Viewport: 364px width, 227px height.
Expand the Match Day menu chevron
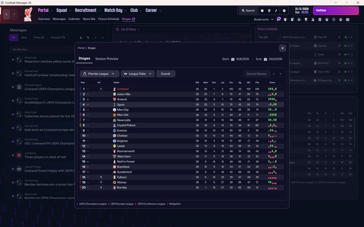[x=125, y=11]
